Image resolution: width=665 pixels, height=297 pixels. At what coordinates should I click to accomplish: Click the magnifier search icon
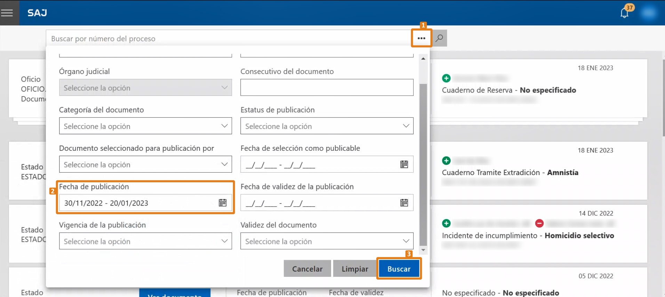(x=440, y=38)
